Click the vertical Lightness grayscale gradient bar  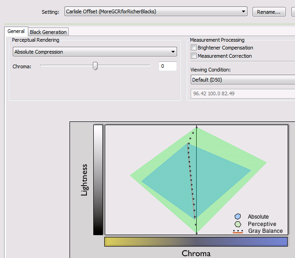click(x=98, y=180)
